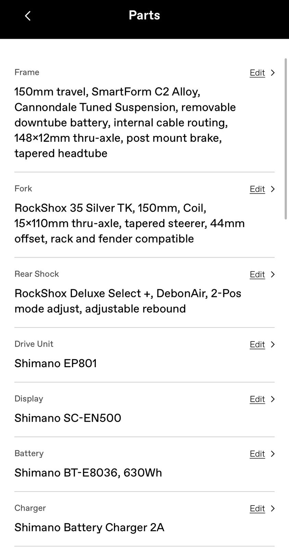Edit the Rear Shock details
289x548 pixels.
click(257, 274)
